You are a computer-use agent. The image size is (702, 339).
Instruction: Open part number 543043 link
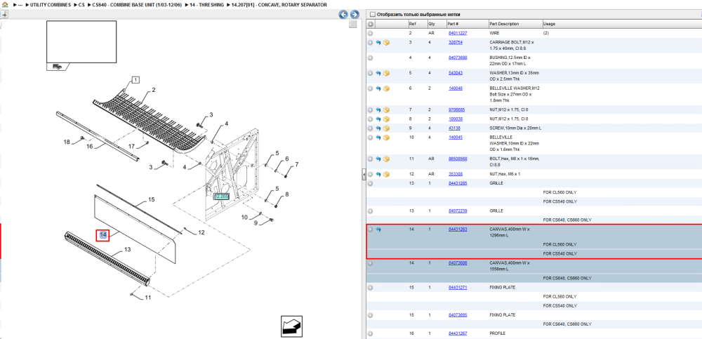(456, 72)
